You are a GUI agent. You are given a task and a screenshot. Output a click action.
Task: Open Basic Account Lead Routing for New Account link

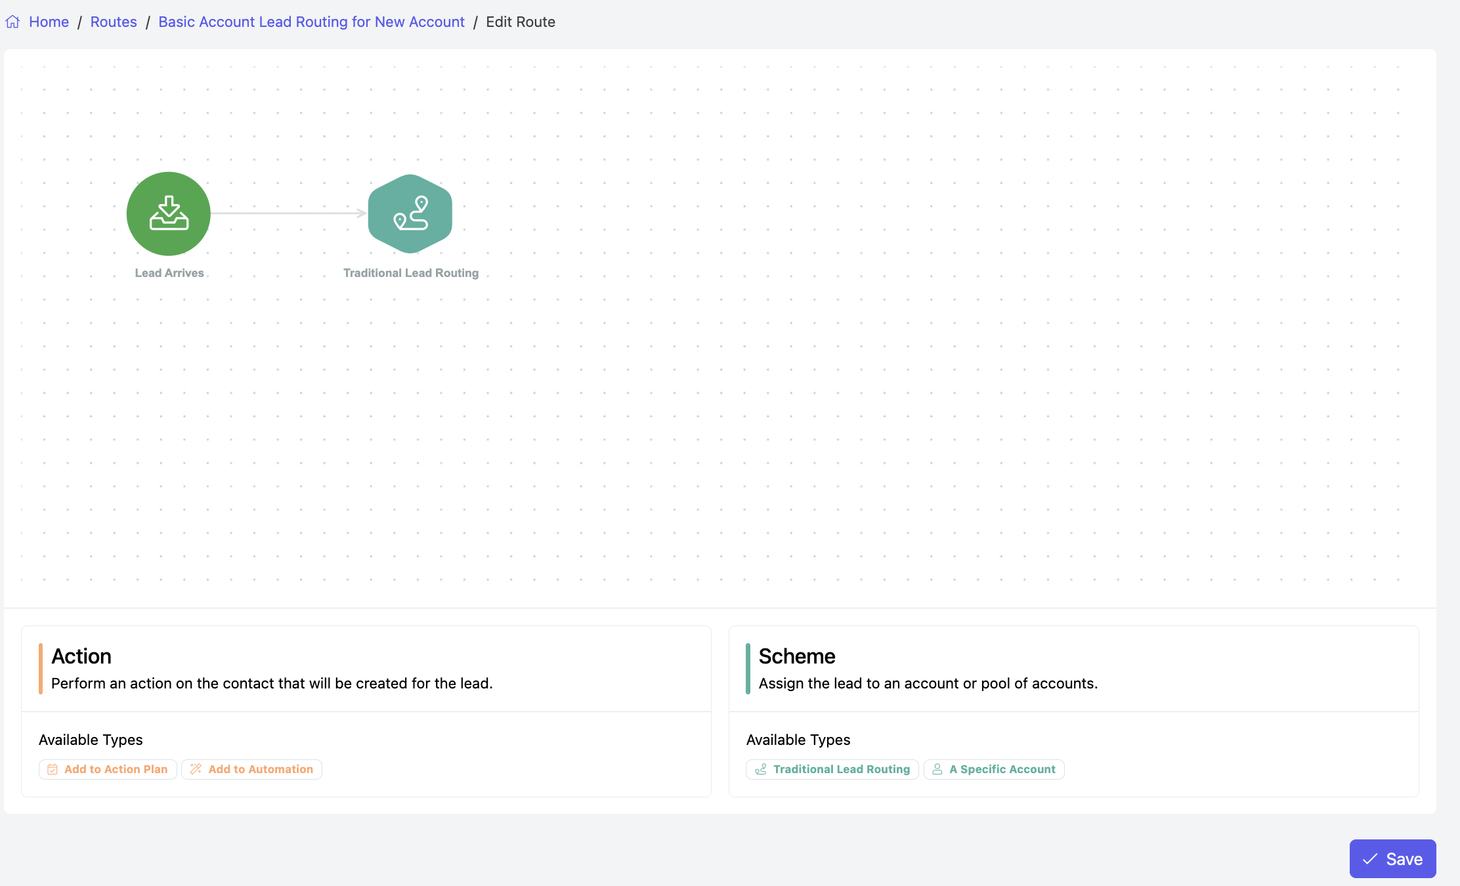click(x=311, y=22)
